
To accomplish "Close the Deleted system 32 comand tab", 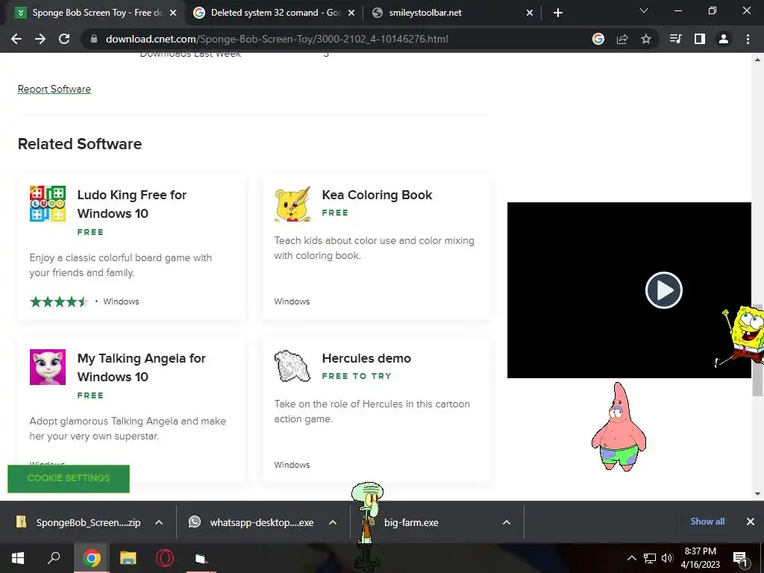I will click(x=351, y=13).
